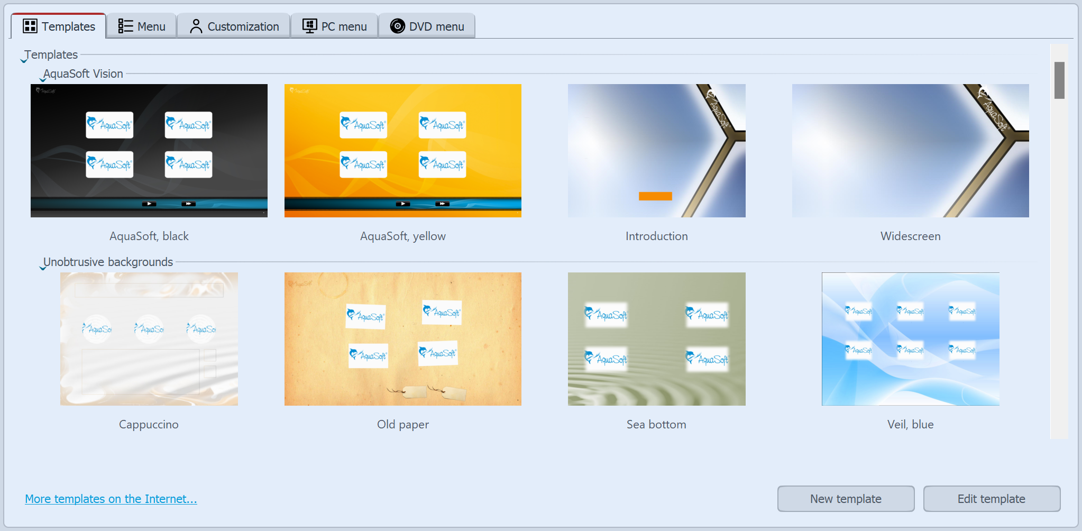The image size is (1082, 531).
Task: Select the AquaSoft, yellow template
Action: pos(402,150)
